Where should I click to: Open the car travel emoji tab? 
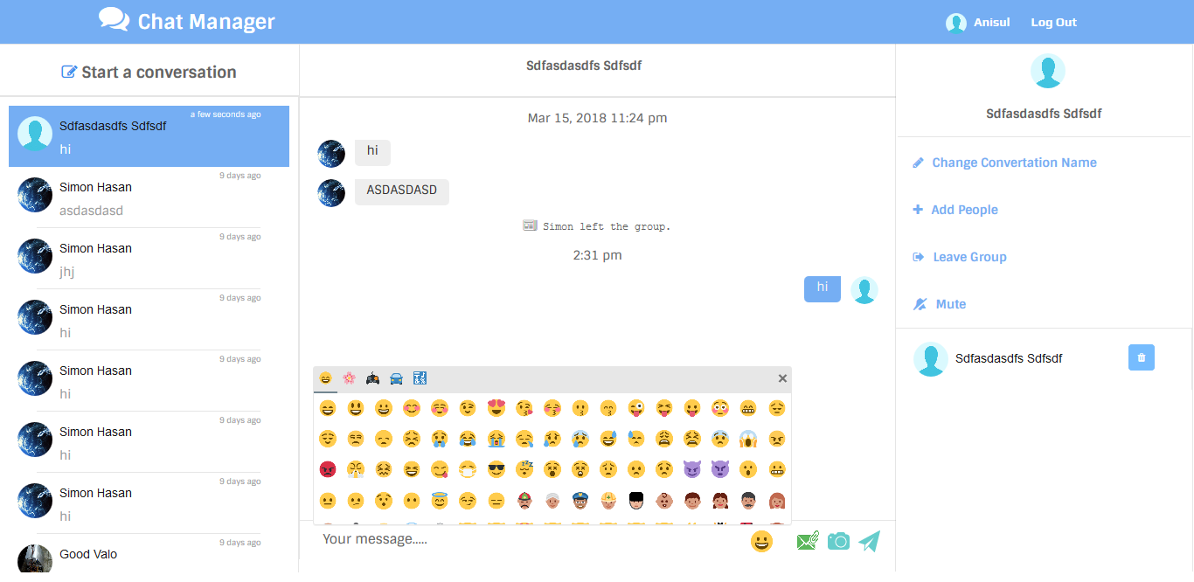tap(396, 378)
